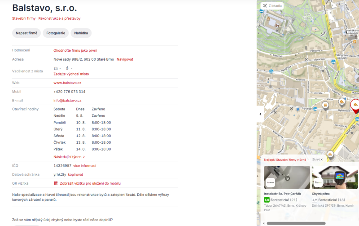Select the tram stop icon on Hybešova street
This screenshot has height=226, width=359.
coord(315,109)
